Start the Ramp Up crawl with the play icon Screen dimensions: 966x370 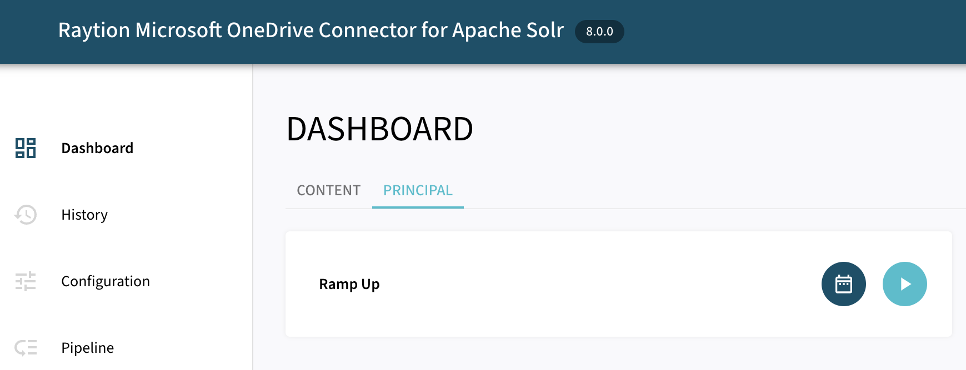pos(904,283)
